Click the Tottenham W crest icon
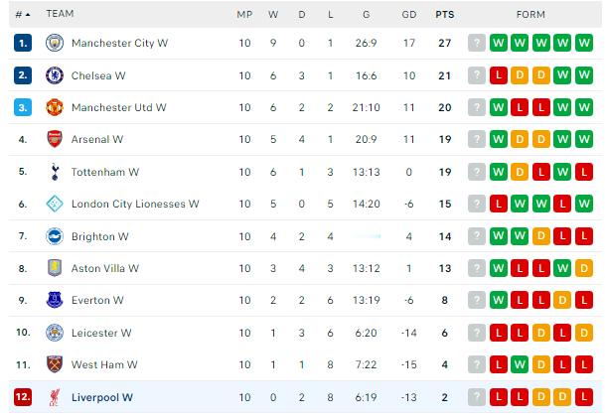 click(55, 172)
